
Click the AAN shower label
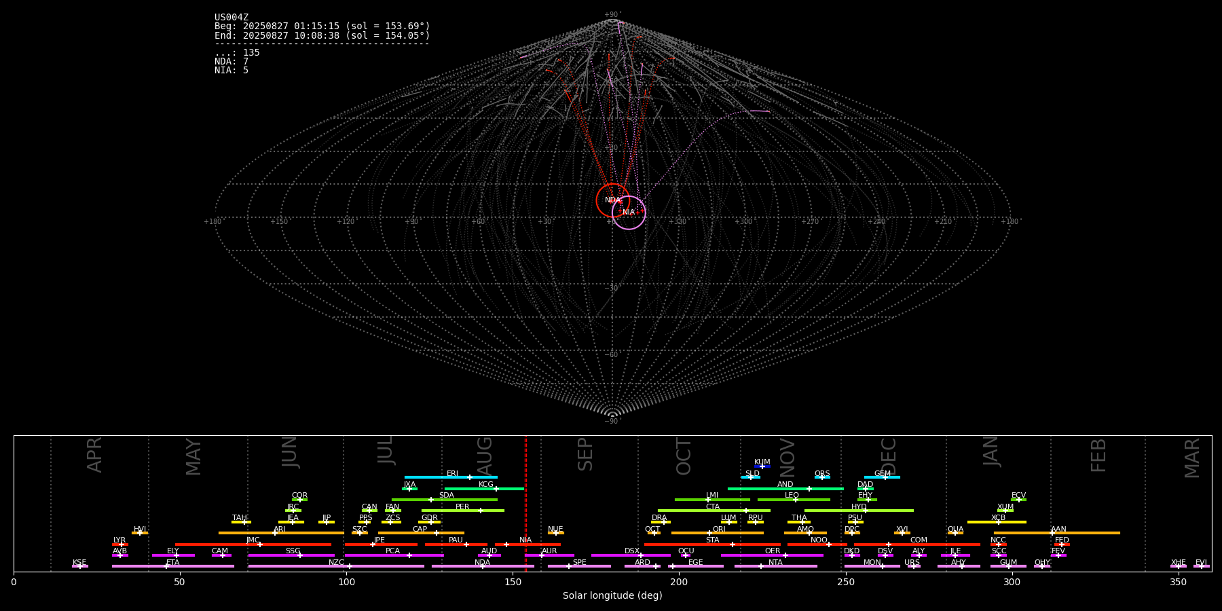coord(1059,530)
